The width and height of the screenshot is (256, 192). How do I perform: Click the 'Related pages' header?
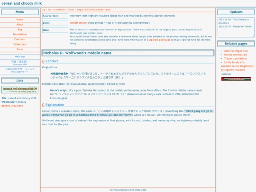236,44
